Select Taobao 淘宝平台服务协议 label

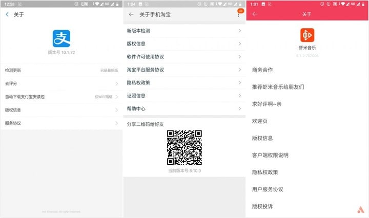pos(146,70)
